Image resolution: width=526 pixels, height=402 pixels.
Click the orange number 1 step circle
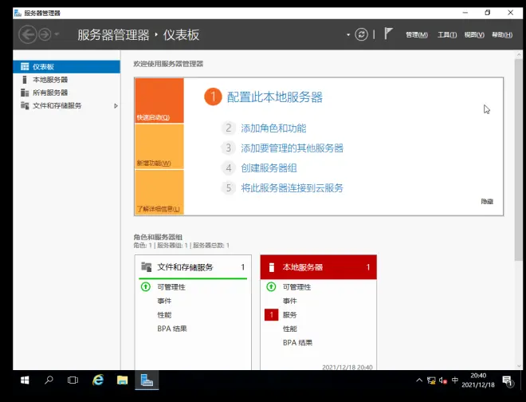[213, 97]
